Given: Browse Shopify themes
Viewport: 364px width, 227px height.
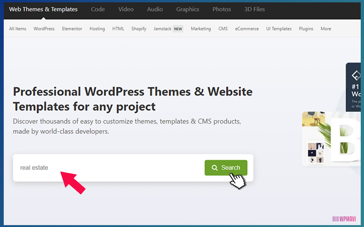Looking at the screenshot, I should tap(139, 29).
